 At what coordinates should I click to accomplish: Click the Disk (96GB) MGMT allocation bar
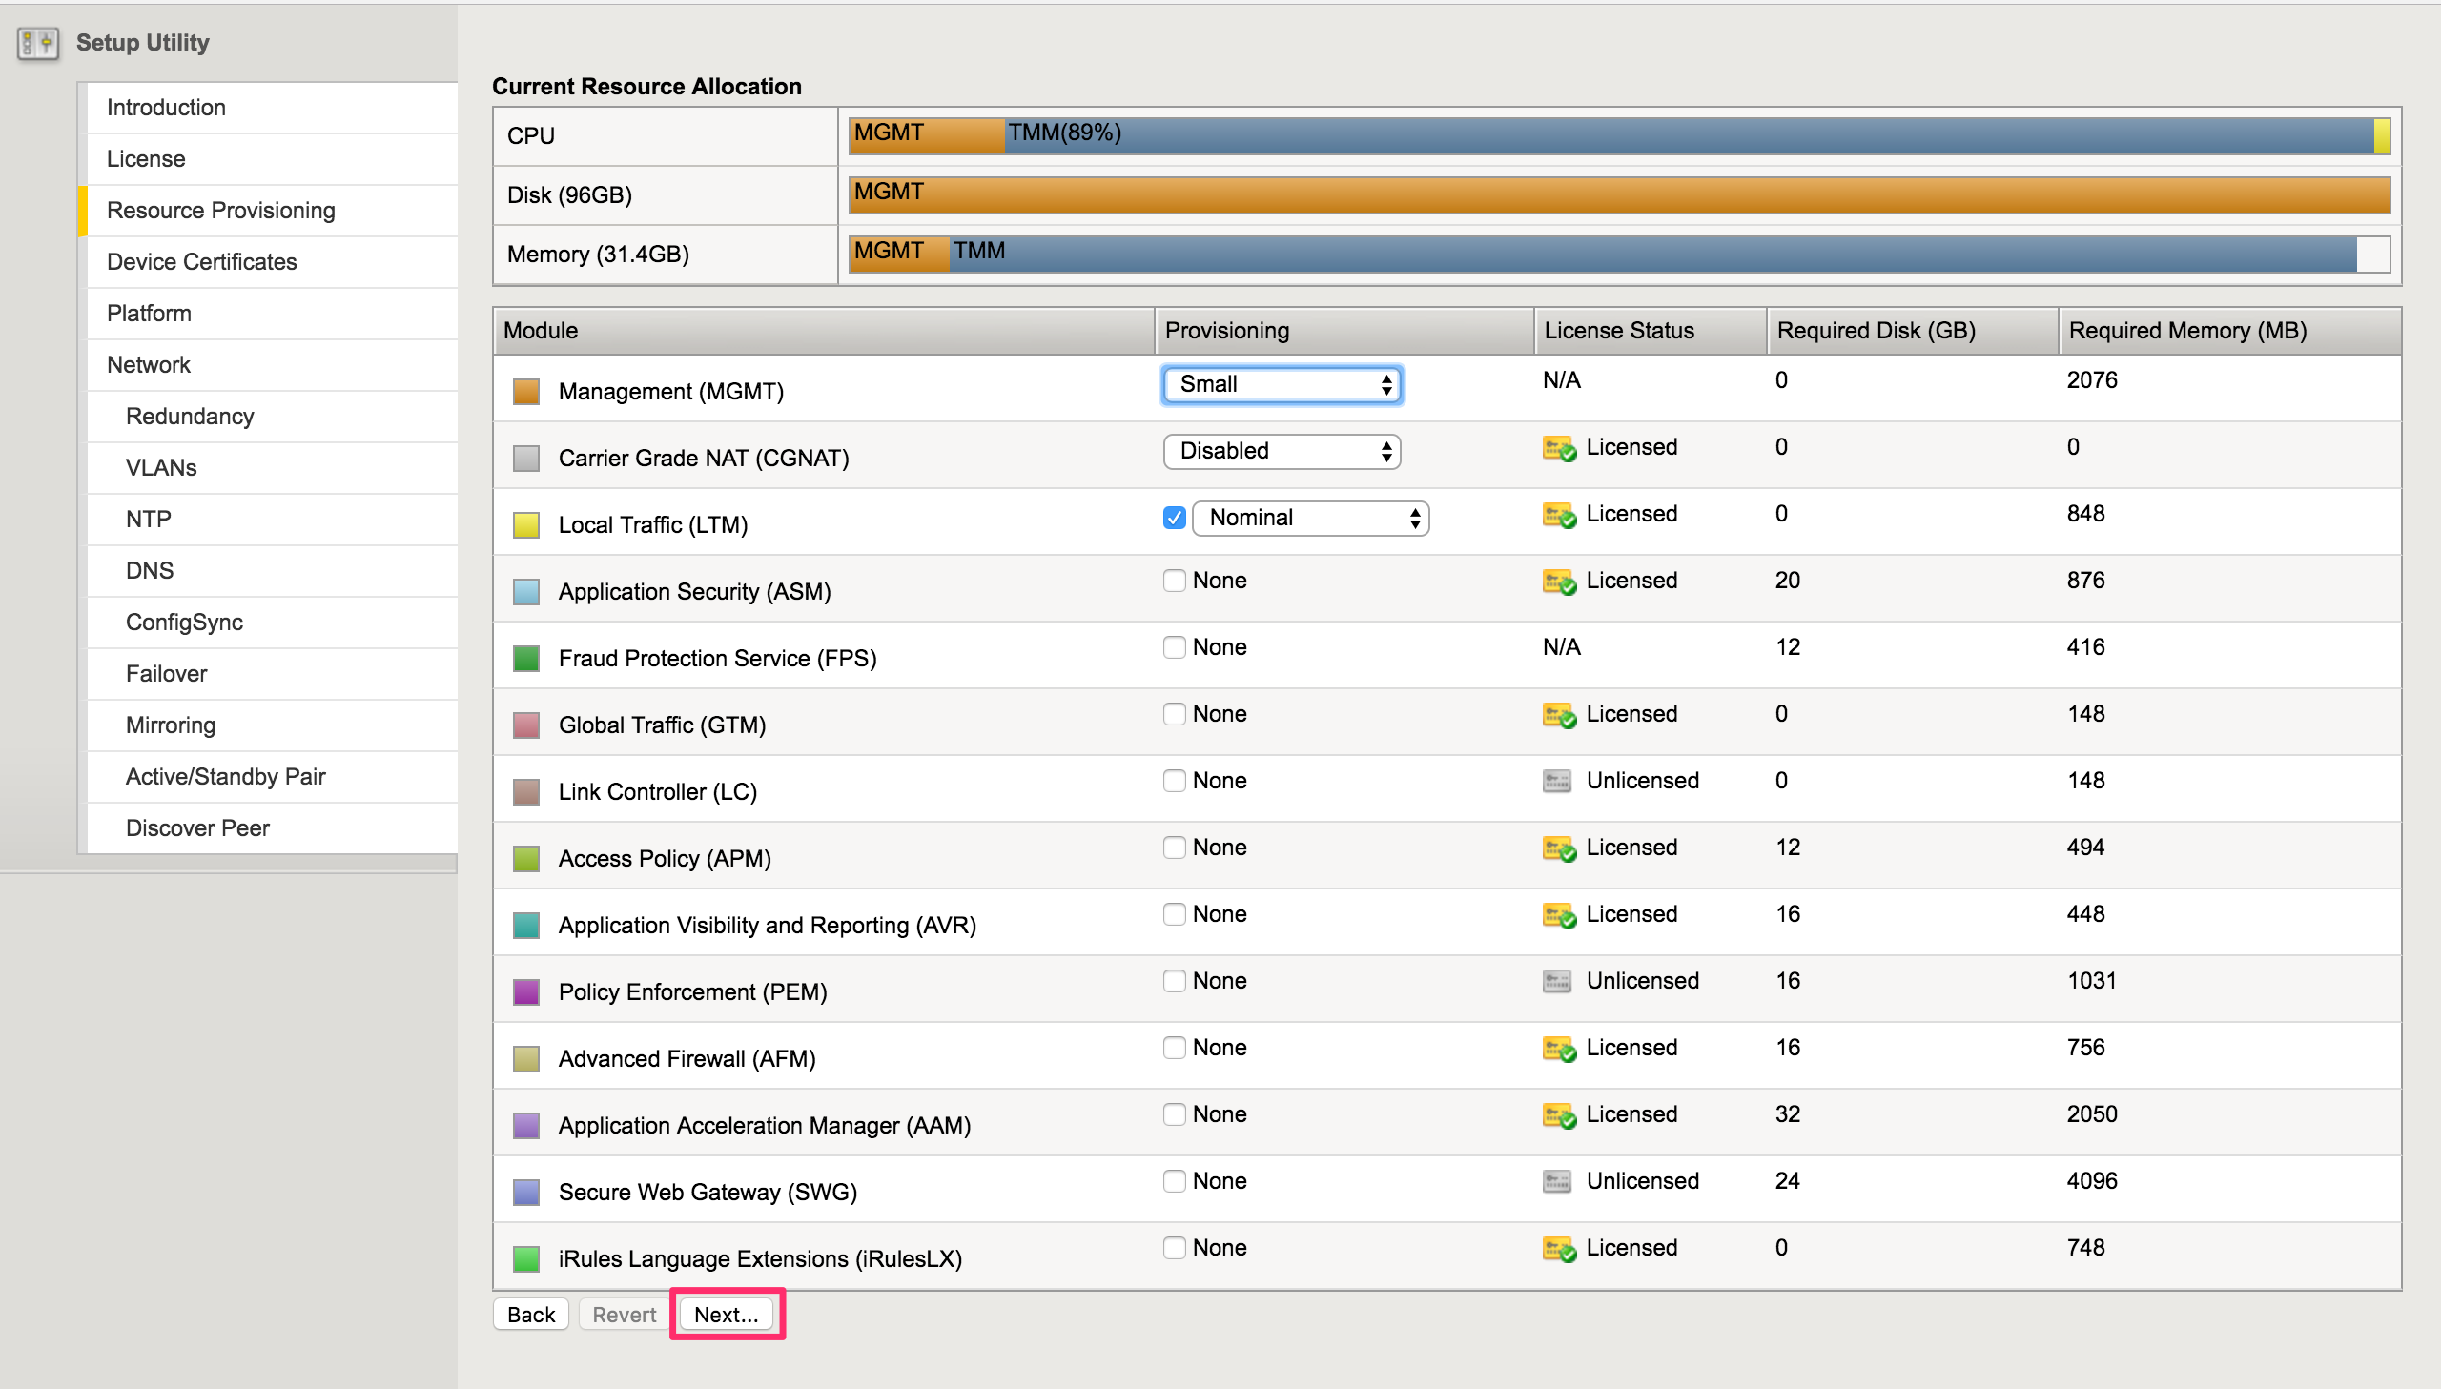(x=1620, y=195)
